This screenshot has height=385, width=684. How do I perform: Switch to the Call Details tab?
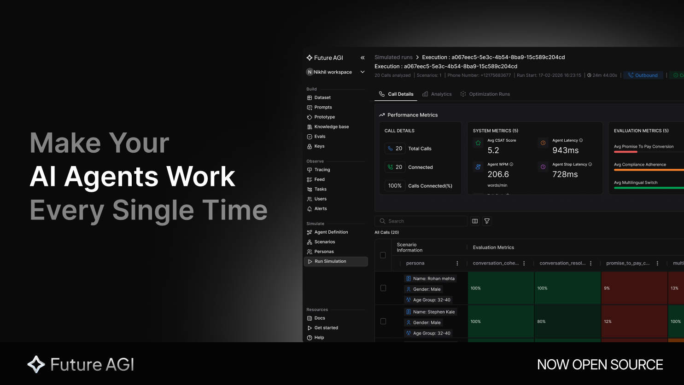(396, 94)
